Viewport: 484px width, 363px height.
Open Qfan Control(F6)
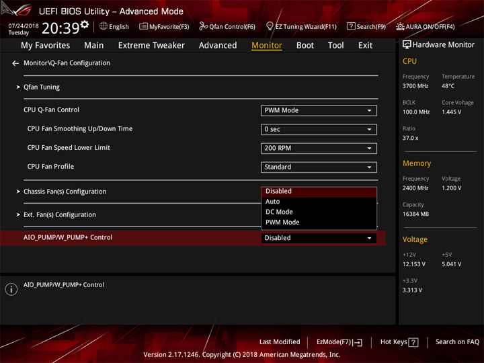pos(227,26)
